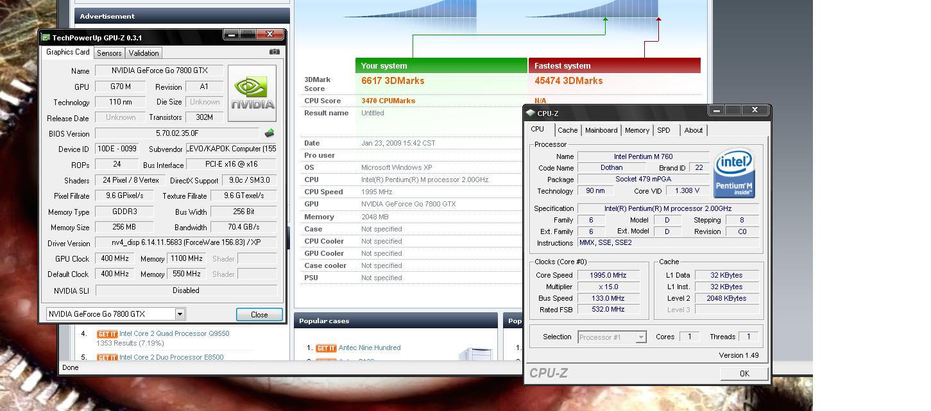Click the GPU-Z screenshot camera icon
The width and height of the screenshot is (931, 411).
click(x=275, y=52)
